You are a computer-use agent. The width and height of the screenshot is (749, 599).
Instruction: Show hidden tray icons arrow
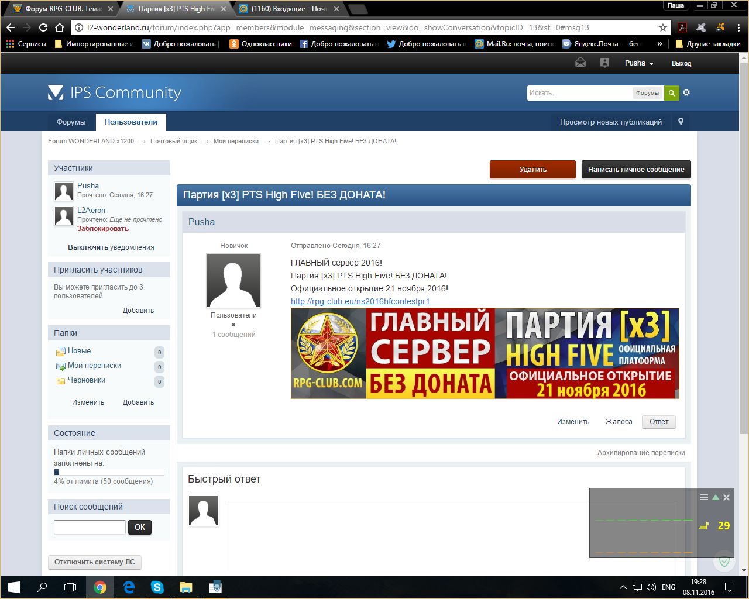[623, 587]
